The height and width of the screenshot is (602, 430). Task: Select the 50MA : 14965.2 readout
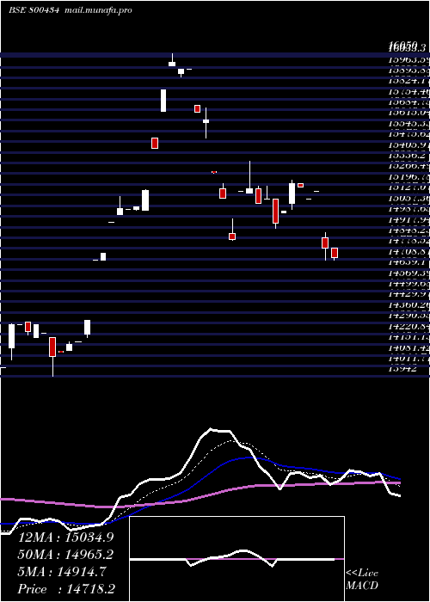[x=66, y=555]
